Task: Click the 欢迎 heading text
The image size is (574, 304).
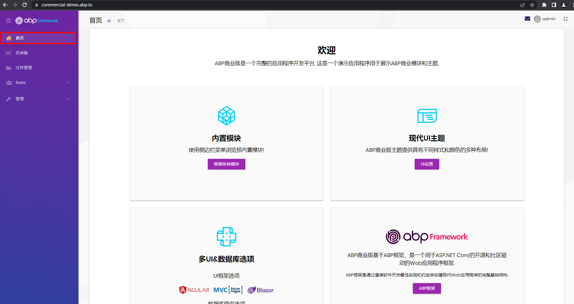Action: pos(327,50)
